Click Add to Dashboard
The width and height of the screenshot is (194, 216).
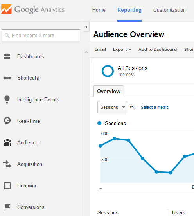click(x=158, y=49)
